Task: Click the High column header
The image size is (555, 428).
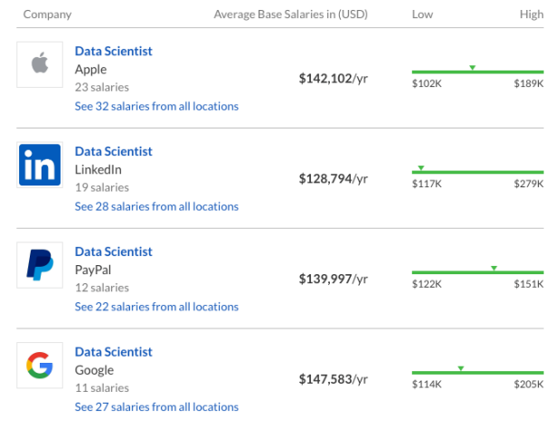Action: point(531,14)
